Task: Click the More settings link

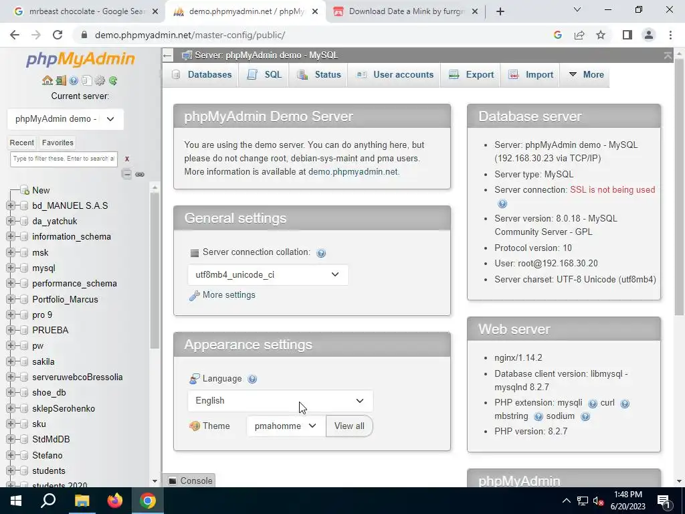Action: coord(229,295)
